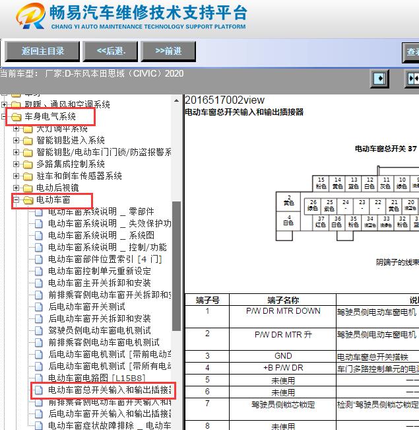Select 电动车窗总开关输入和输出插接 entry

coord(110,390)
